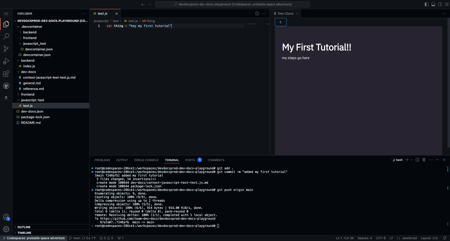The height and width of the screenshot is (241, 450).
Task: Split the test.js editor to the right
Action: point(257,14)
